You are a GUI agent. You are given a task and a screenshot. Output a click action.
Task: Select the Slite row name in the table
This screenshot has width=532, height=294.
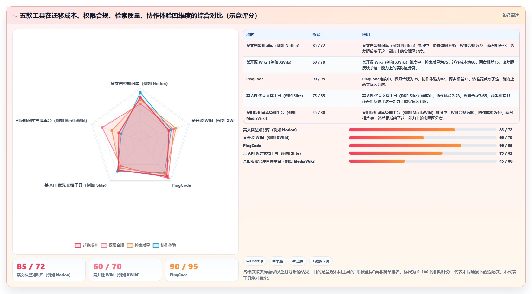click(275, 96)
